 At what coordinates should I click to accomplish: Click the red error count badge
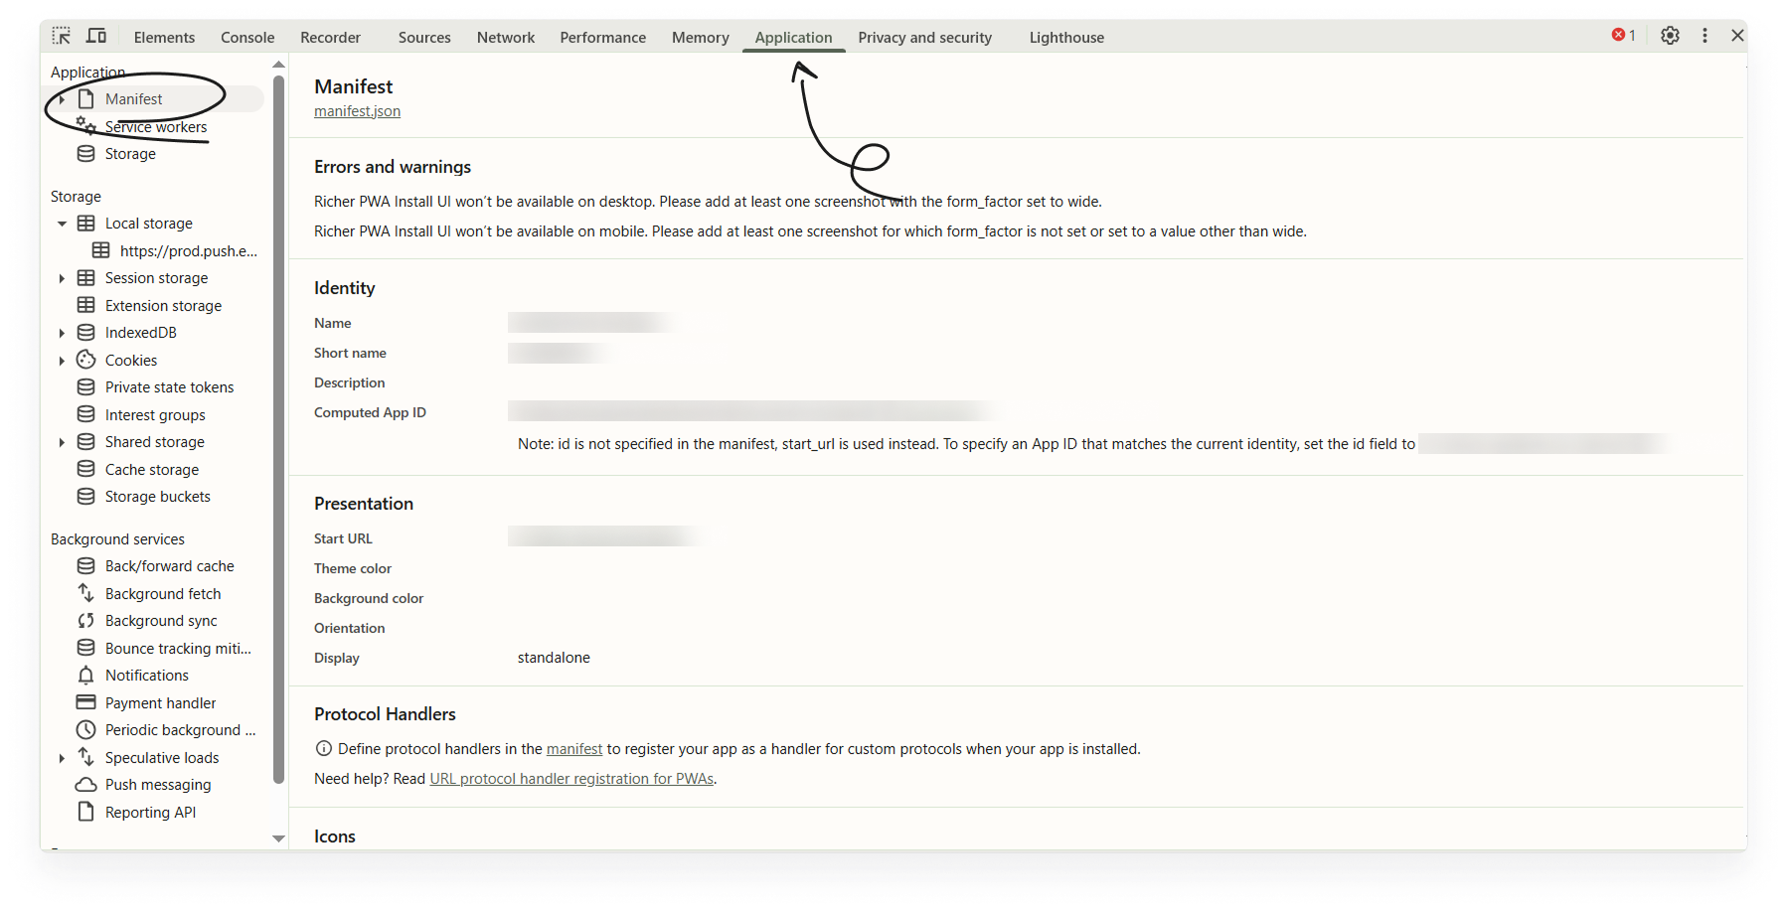(1623, 36)
